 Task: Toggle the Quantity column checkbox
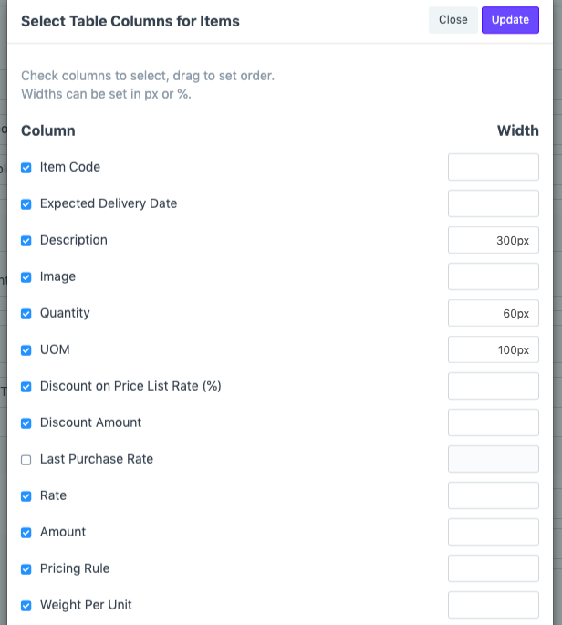point(26,314)
